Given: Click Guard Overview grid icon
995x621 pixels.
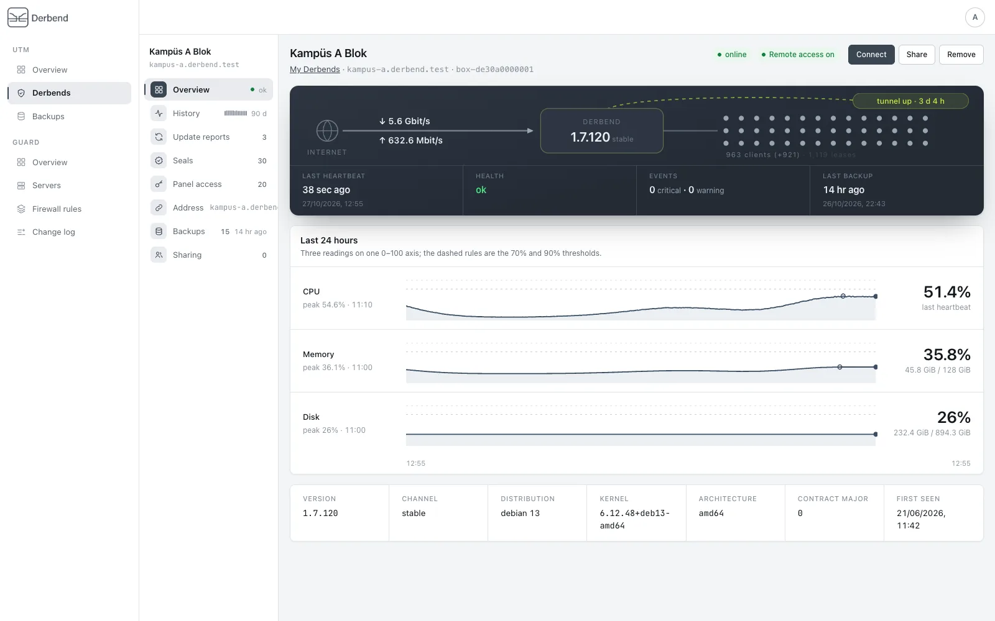Looking at the screenshot, I should coord(21,162).
